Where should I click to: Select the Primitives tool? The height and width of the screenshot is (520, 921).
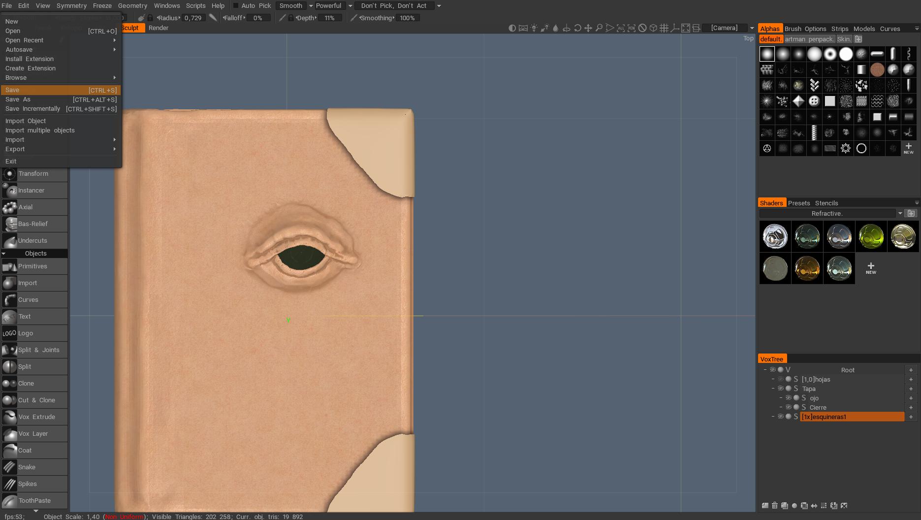click(x=34, y=266)
